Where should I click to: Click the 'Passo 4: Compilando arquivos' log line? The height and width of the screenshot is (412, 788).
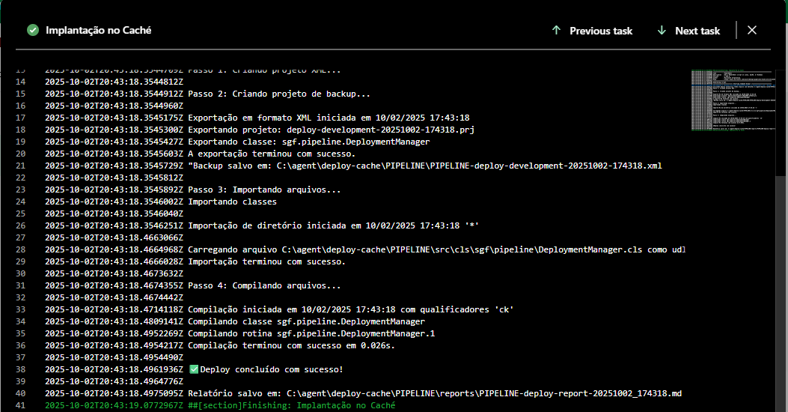(x=264, y=285)
